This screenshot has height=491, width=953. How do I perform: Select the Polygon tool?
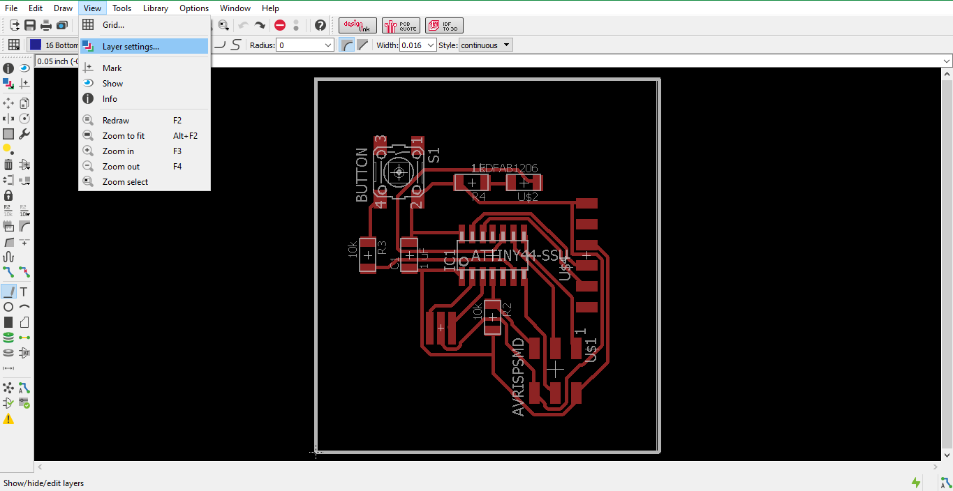pos(24,322)
